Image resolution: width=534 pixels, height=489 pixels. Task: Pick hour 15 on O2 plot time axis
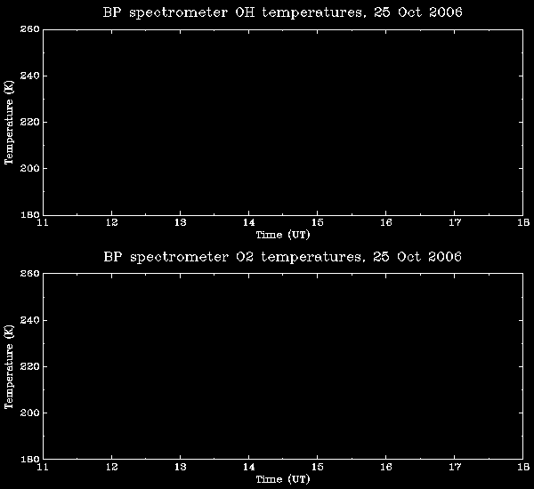[x=318, y=467]
